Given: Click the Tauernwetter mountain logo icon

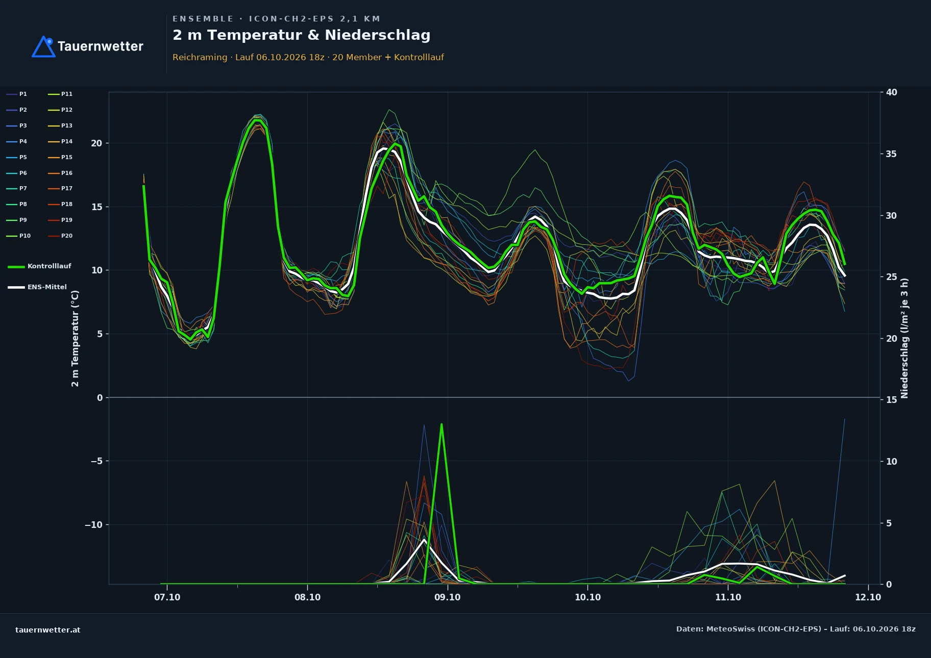Looking at the screenshot, I should 43,46.
